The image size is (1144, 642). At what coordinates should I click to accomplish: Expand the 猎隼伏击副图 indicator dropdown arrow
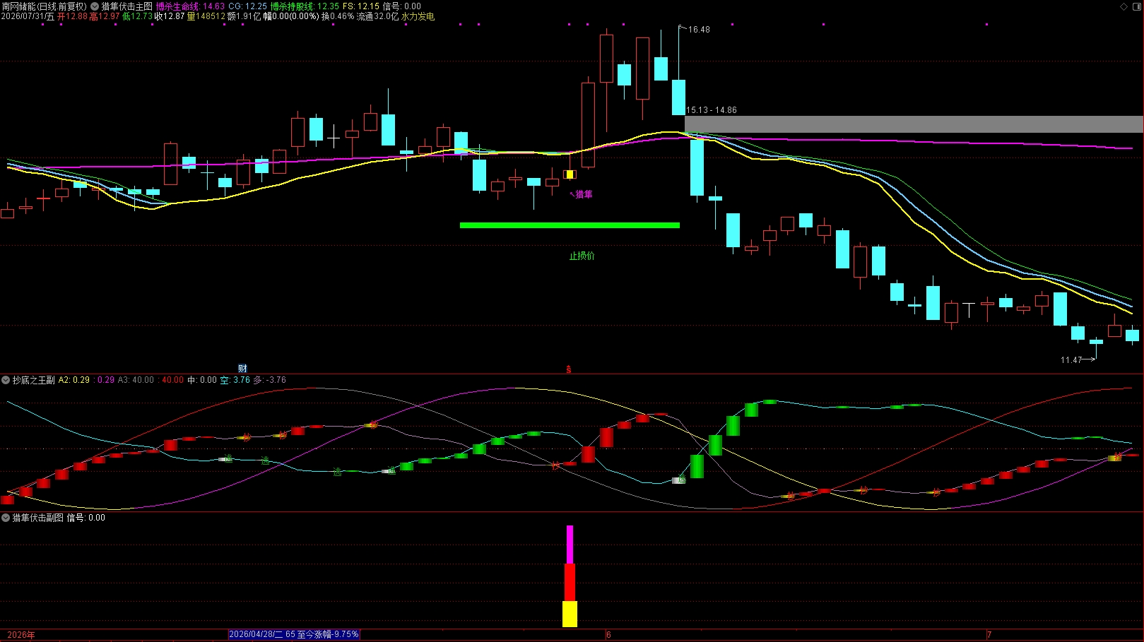click(x=6, y=518)
